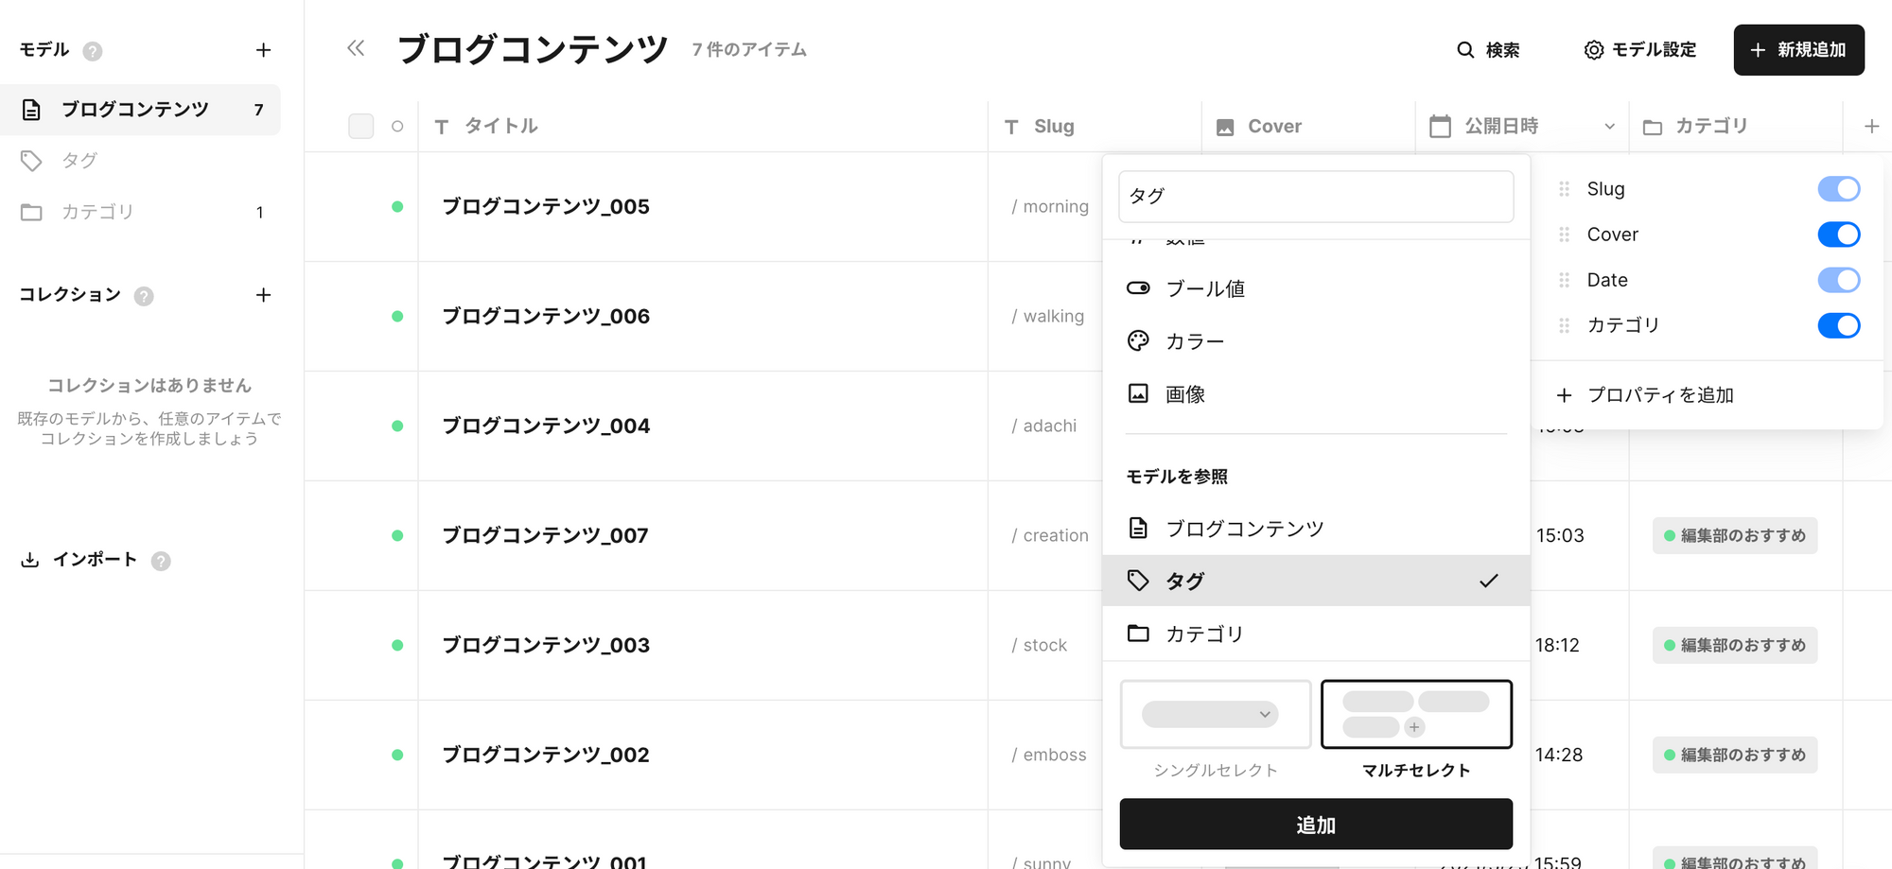Open item ブログコンテンツ_003
Viewport: 1892px width, 869px height.
click(x=546, y=645)
